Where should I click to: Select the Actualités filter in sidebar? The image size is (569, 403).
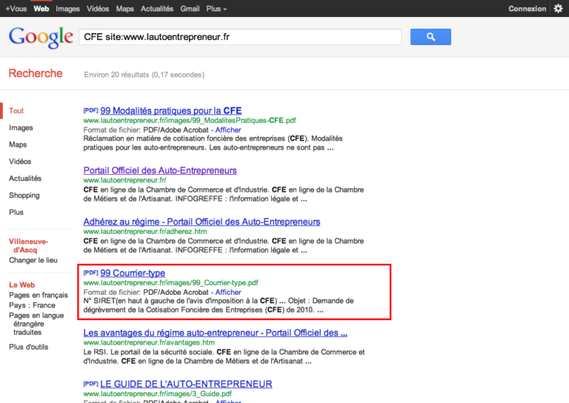tap(25, 178)
